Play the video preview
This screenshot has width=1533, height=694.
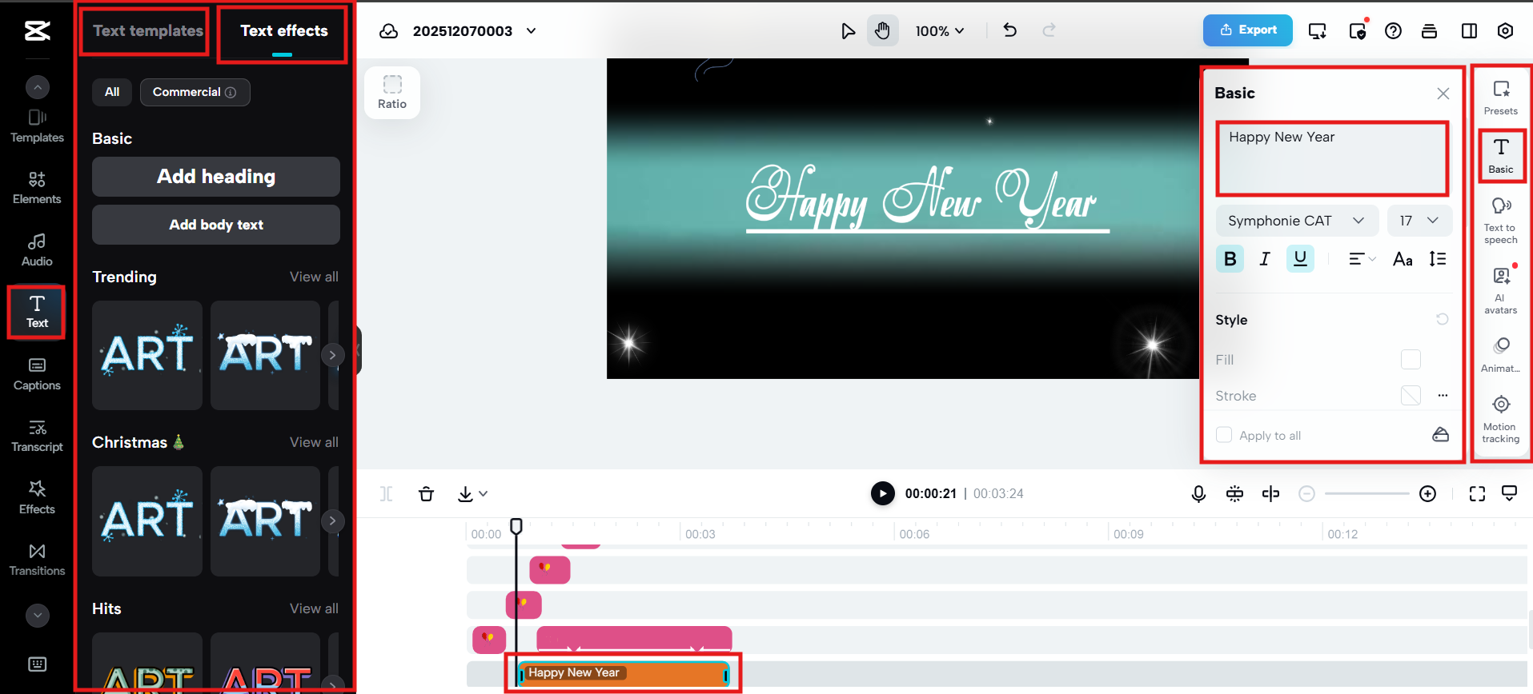(x=882, y=493)
